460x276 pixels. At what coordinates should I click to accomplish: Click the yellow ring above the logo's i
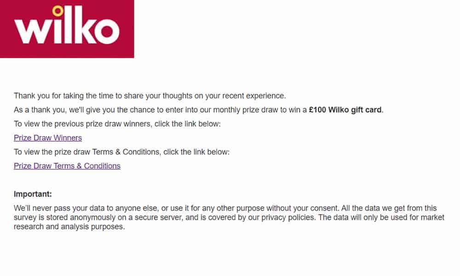coord(58,11)
